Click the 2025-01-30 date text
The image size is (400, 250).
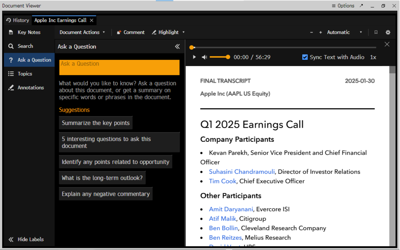[x=360, y=81]
